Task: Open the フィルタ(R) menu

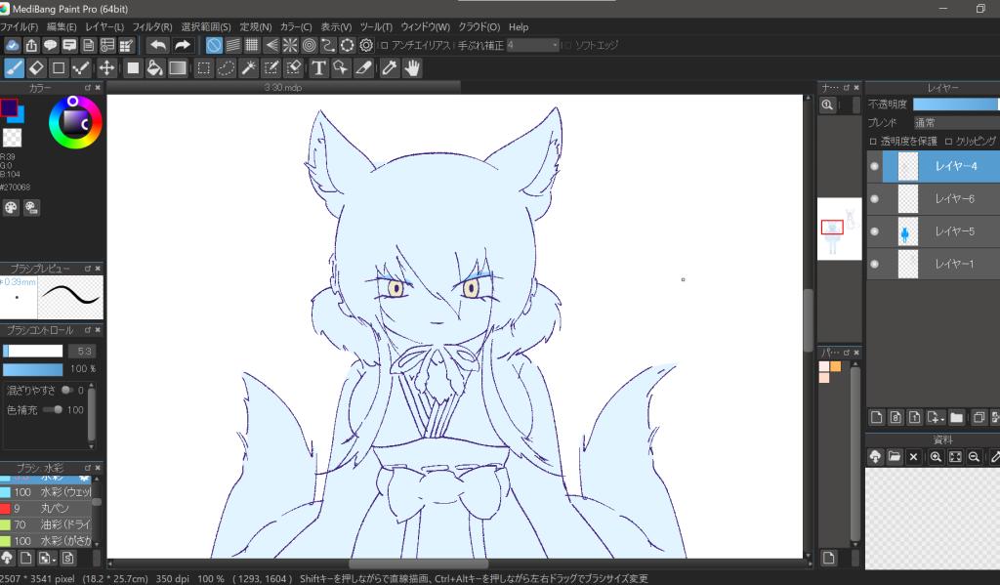Action: [x=151, y=26]
